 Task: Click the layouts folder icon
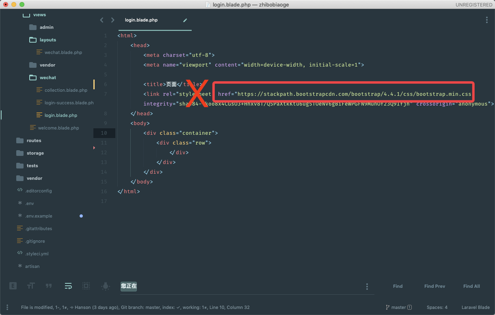(33, 40)
